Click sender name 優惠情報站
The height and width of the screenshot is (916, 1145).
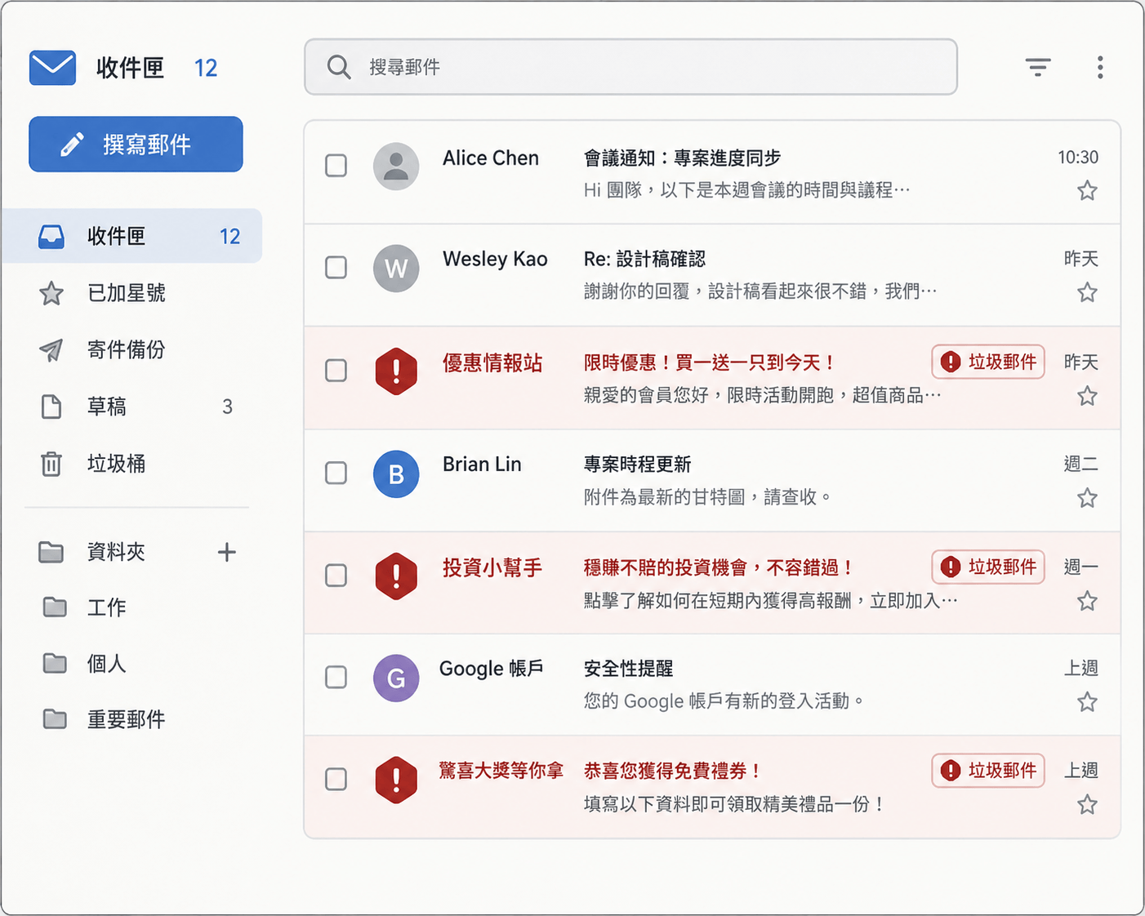[492, 363]
